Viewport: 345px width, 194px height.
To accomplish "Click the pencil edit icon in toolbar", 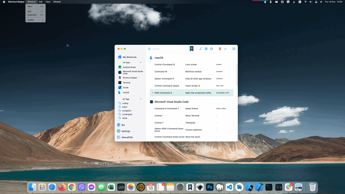I will click(225, 48).
